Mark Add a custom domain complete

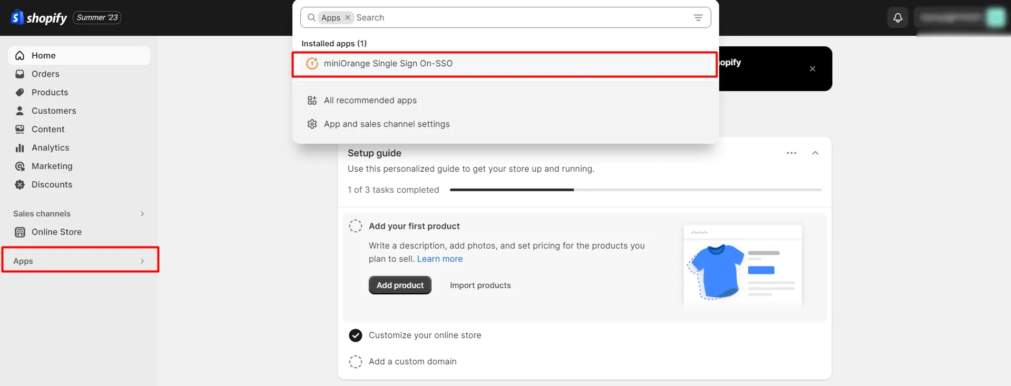356,361
